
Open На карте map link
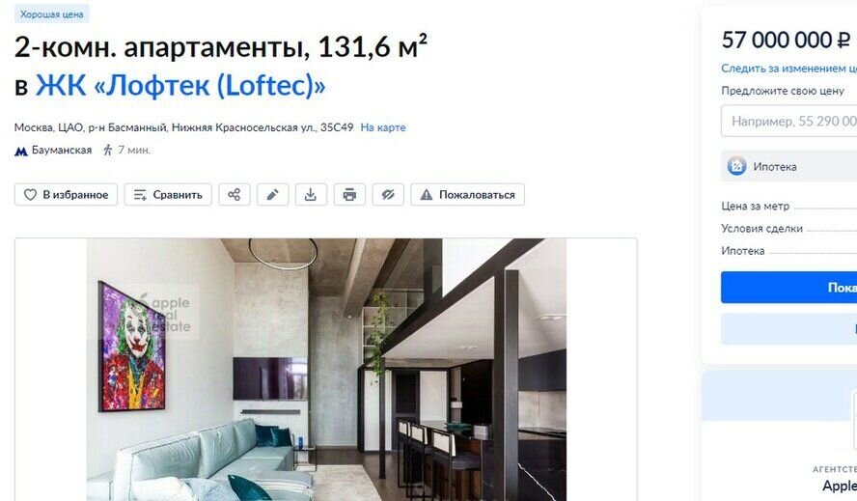[383, 127]
